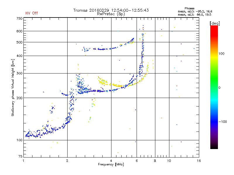
Task: Click the x-axis tick label '10'
Action: 169,161
